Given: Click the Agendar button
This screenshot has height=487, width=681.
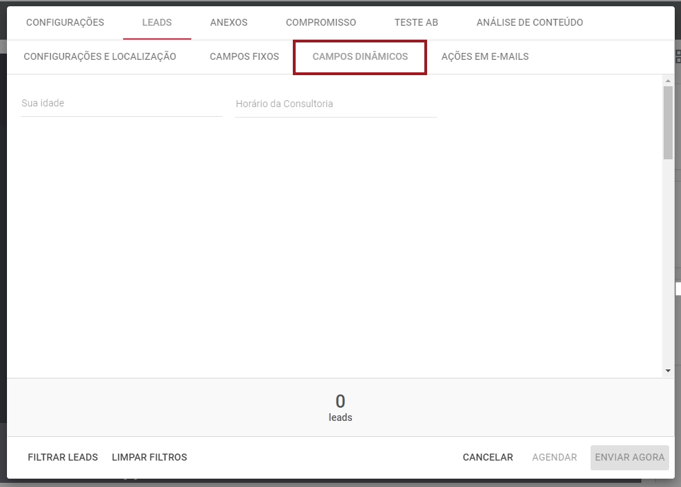Looking at the screenshot, I should click(x=554, y=457).
